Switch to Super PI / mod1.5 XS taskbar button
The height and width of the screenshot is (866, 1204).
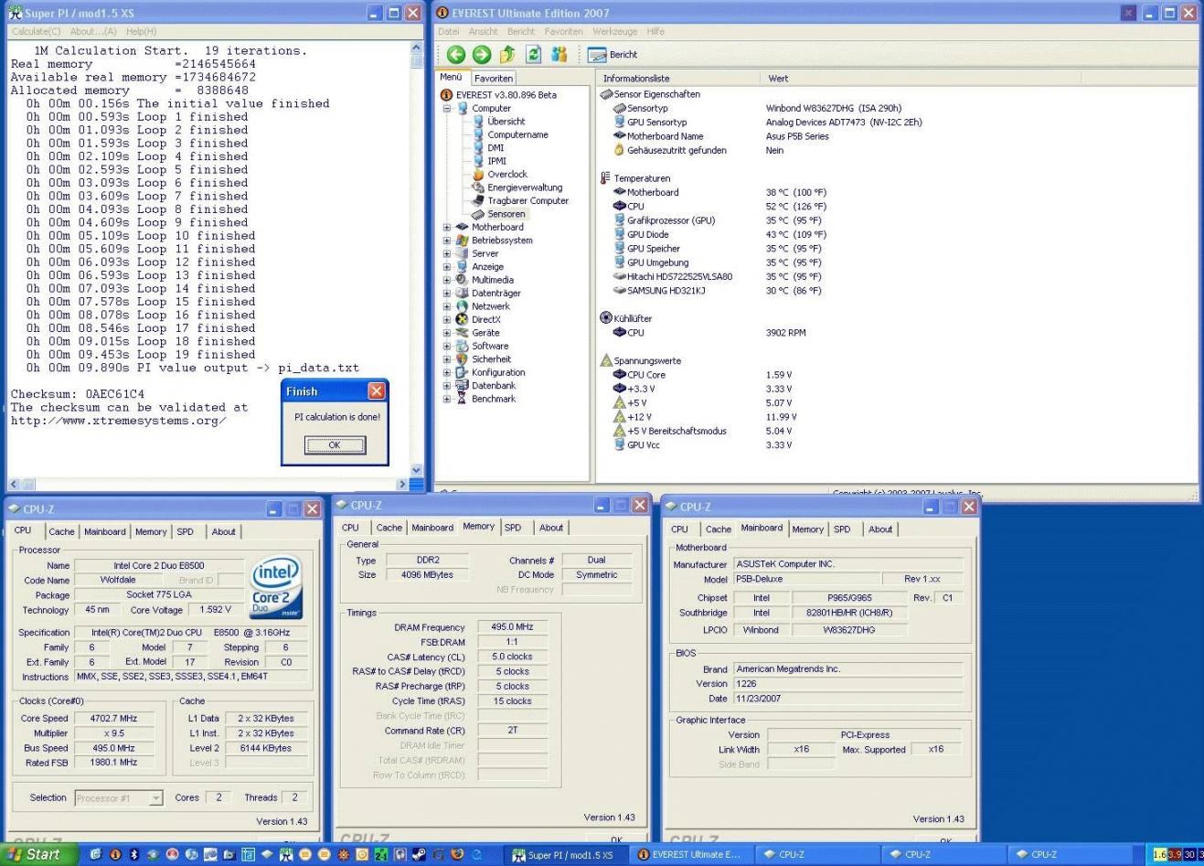[x=564, y=855]
